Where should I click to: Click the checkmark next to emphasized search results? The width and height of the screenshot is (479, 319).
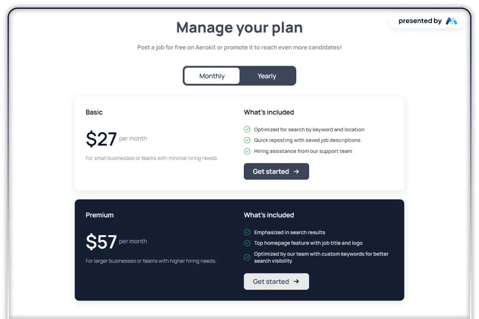[247, 232]
